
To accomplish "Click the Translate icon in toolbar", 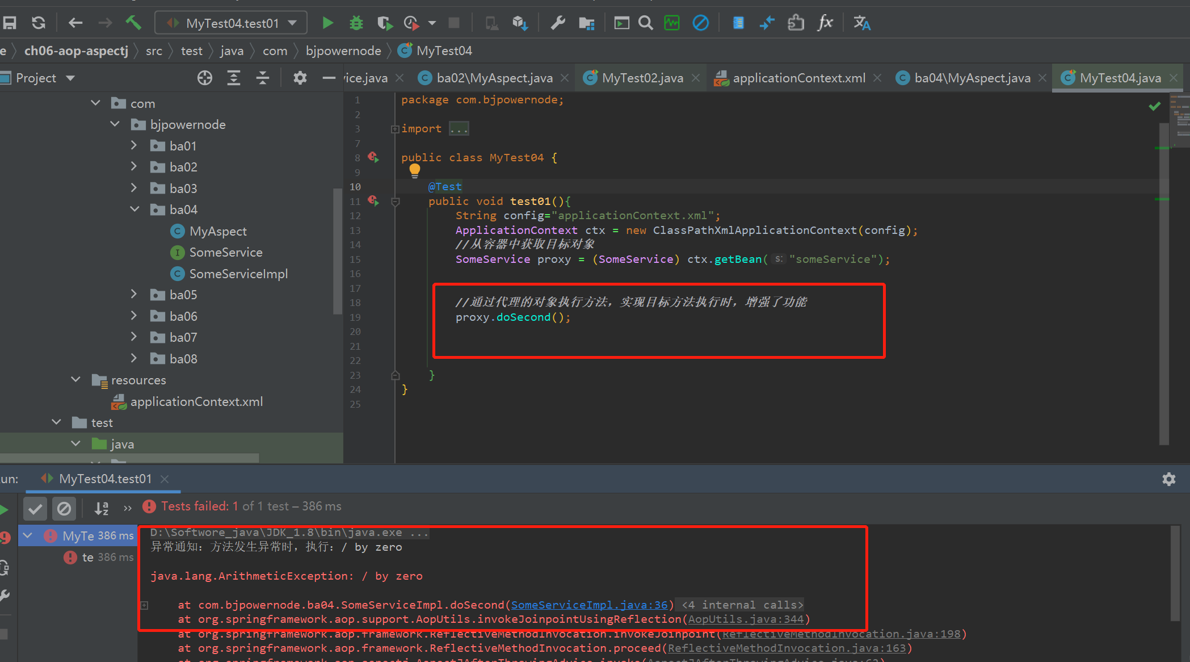I will click(x=861, y=23).
